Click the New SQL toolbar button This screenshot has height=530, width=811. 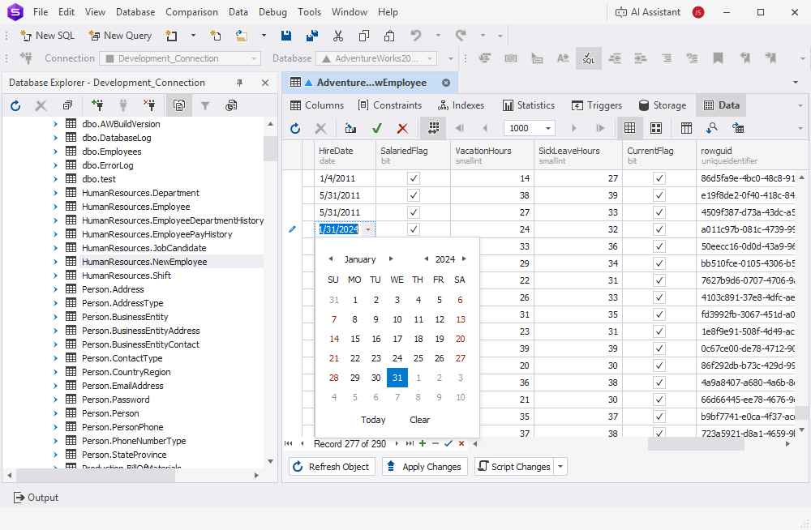click(x=47, y=36)
